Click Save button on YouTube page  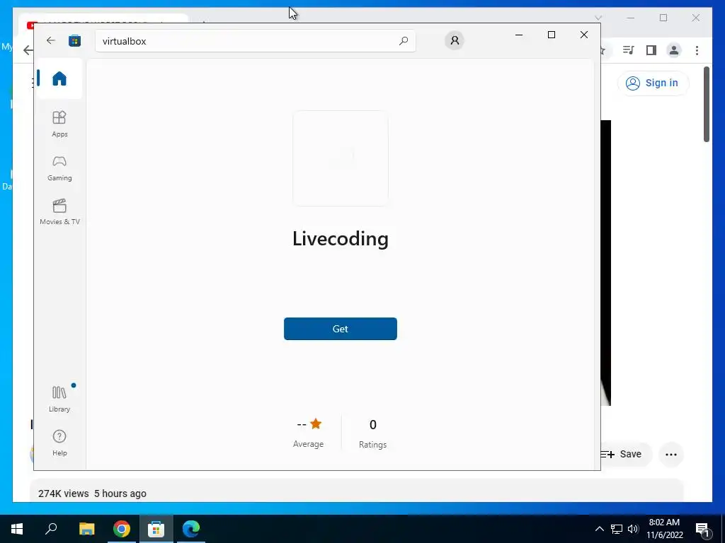(624, 455)
